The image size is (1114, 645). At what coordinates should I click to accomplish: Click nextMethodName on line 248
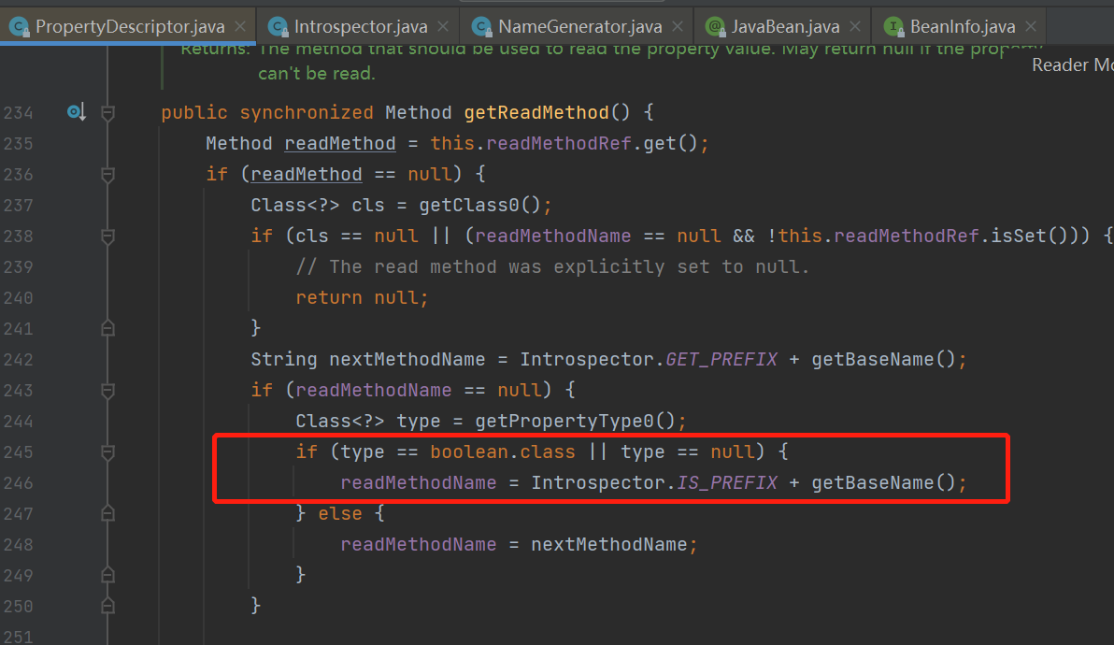tap(608, 545)
